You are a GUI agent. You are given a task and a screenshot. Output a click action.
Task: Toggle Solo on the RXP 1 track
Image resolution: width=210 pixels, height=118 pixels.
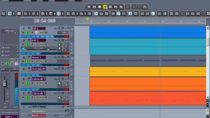tap(28, 32)
